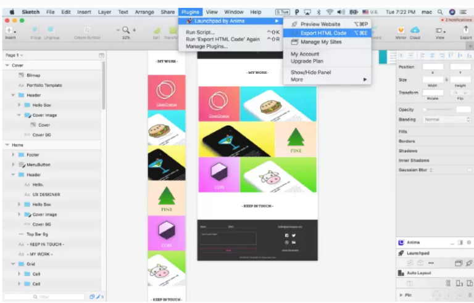Enable the Gaussian Blur checkbox
Screen dimensions: 474x303
click(469, 170)
